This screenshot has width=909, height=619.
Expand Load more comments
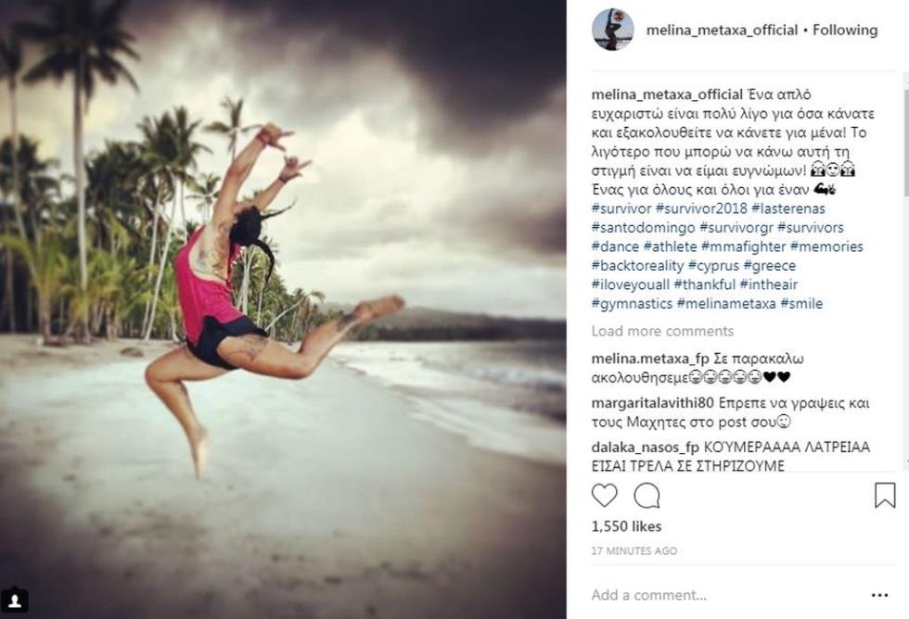pyautogui.click(x=662, y=331)
